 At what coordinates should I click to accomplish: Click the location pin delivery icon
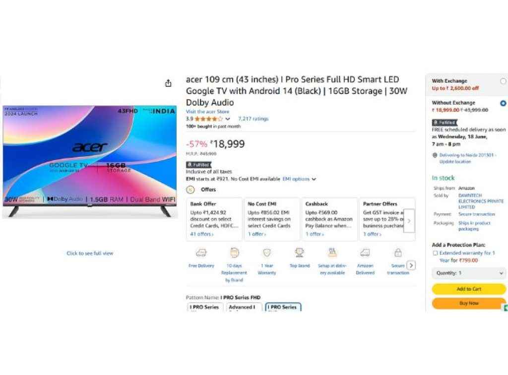pyautogui.click(x=435, y=155)
